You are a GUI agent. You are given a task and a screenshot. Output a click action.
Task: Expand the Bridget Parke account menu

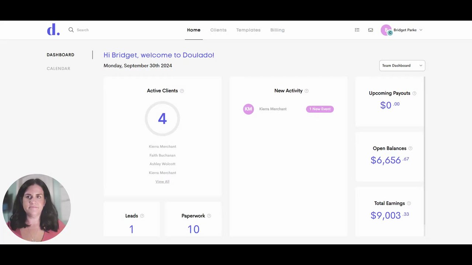click(421, 30)
